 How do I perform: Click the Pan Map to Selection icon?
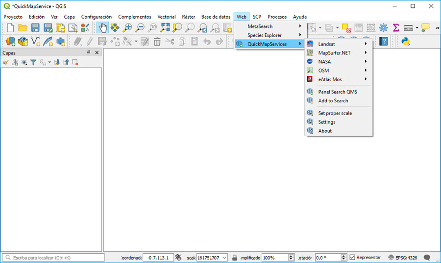point(115,27)
